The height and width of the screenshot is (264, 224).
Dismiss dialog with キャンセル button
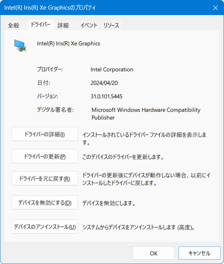tap(199, 253)
